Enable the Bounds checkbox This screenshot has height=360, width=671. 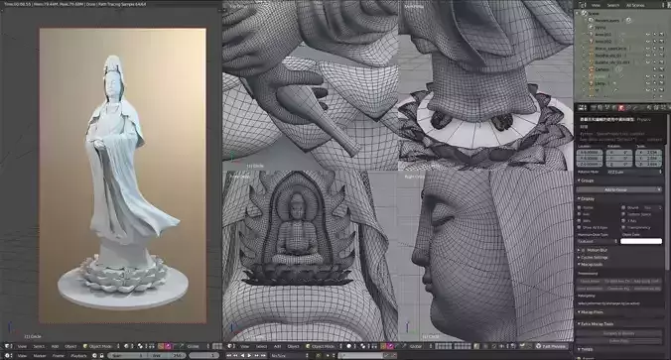coord(623,208)
